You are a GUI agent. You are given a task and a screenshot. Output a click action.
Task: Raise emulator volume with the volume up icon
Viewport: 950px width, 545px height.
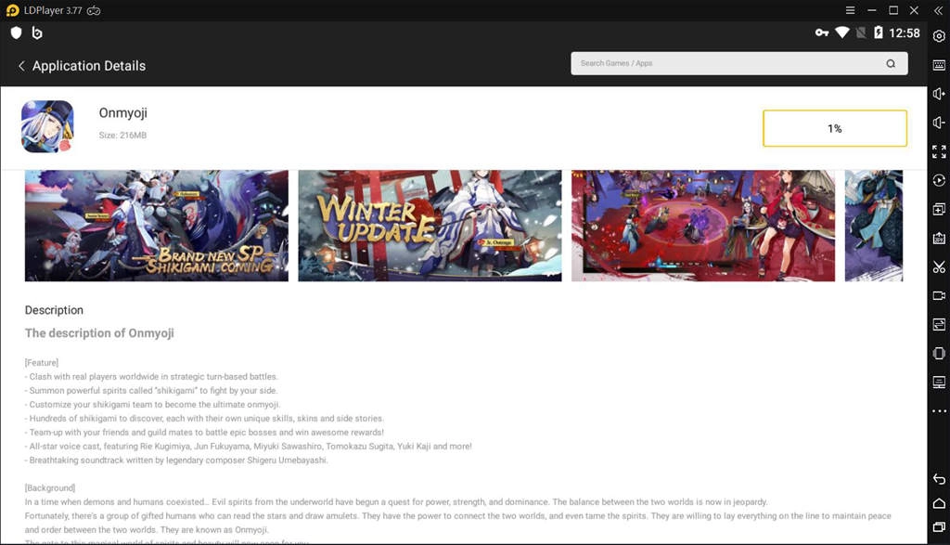point(937,93)
